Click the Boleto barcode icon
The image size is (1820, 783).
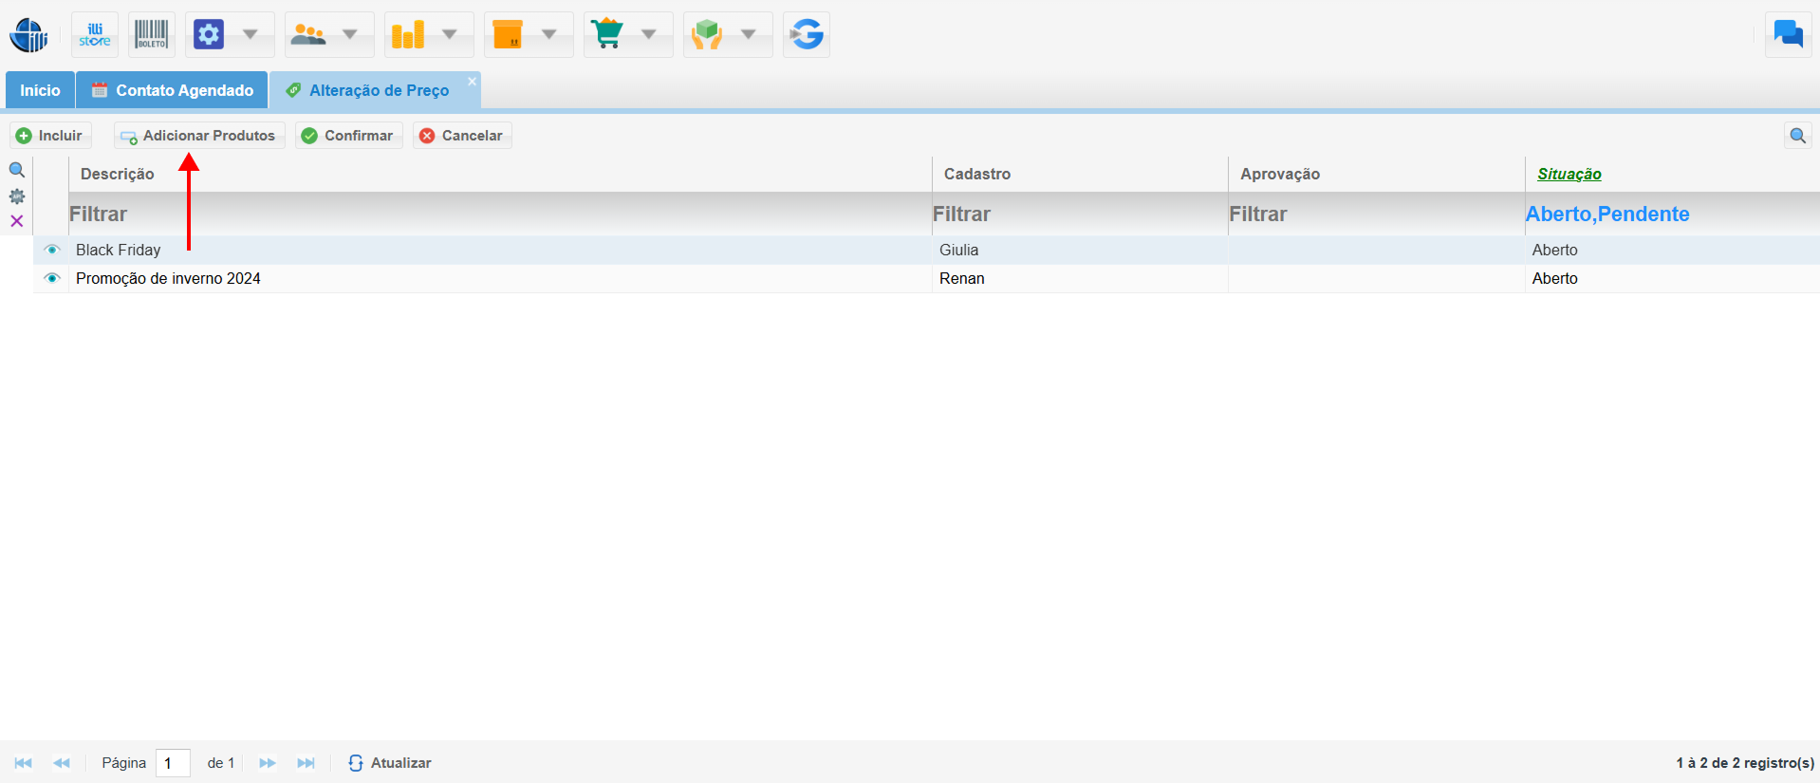click(x=152, y=35)
